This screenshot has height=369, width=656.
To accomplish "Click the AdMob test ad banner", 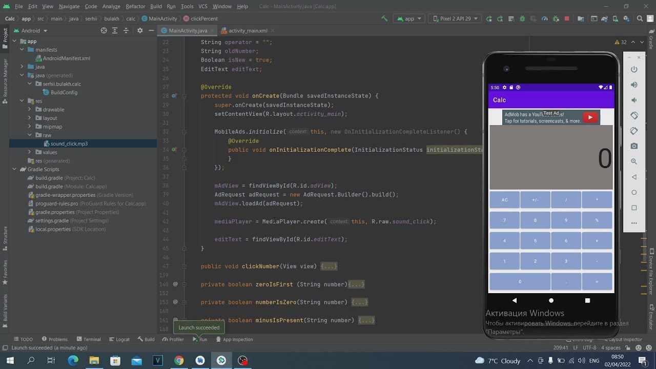I will (551, 117).
